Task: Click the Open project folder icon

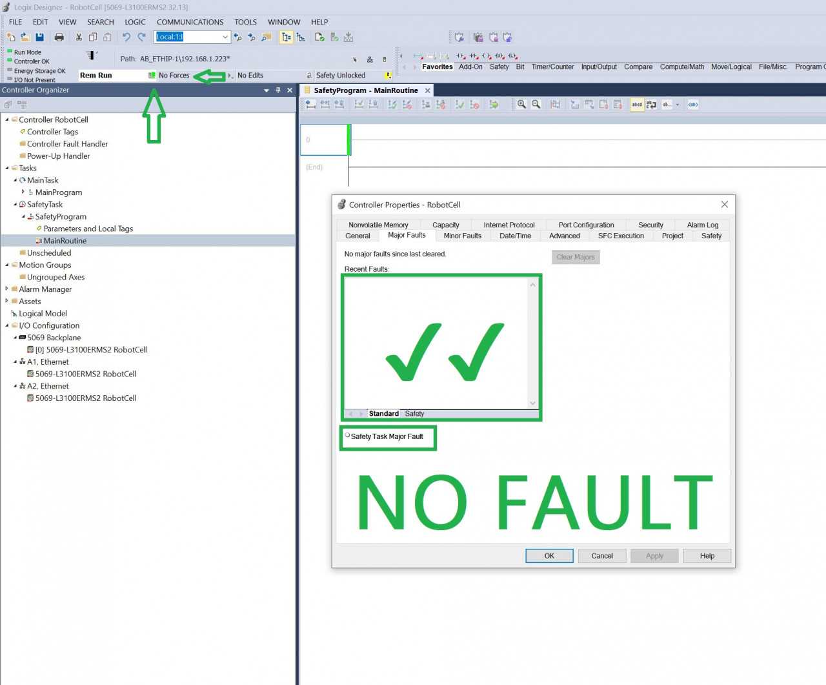Action: tap(25, 37)
